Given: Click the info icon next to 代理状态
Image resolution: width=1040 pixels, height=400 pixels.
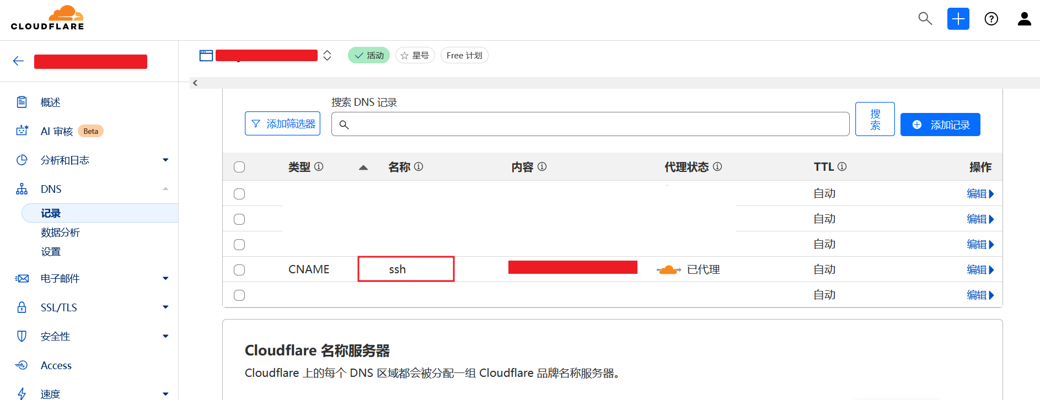Looking at the screenshot, I should click(x=717, y=166).
